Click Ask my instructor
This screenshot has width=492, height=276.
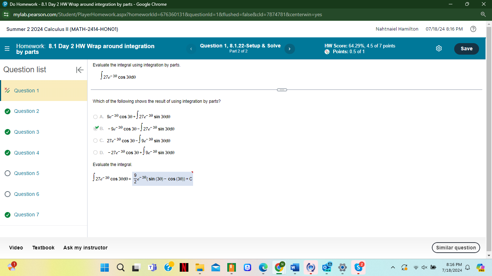pyautogui.click(x=85, y=248)
